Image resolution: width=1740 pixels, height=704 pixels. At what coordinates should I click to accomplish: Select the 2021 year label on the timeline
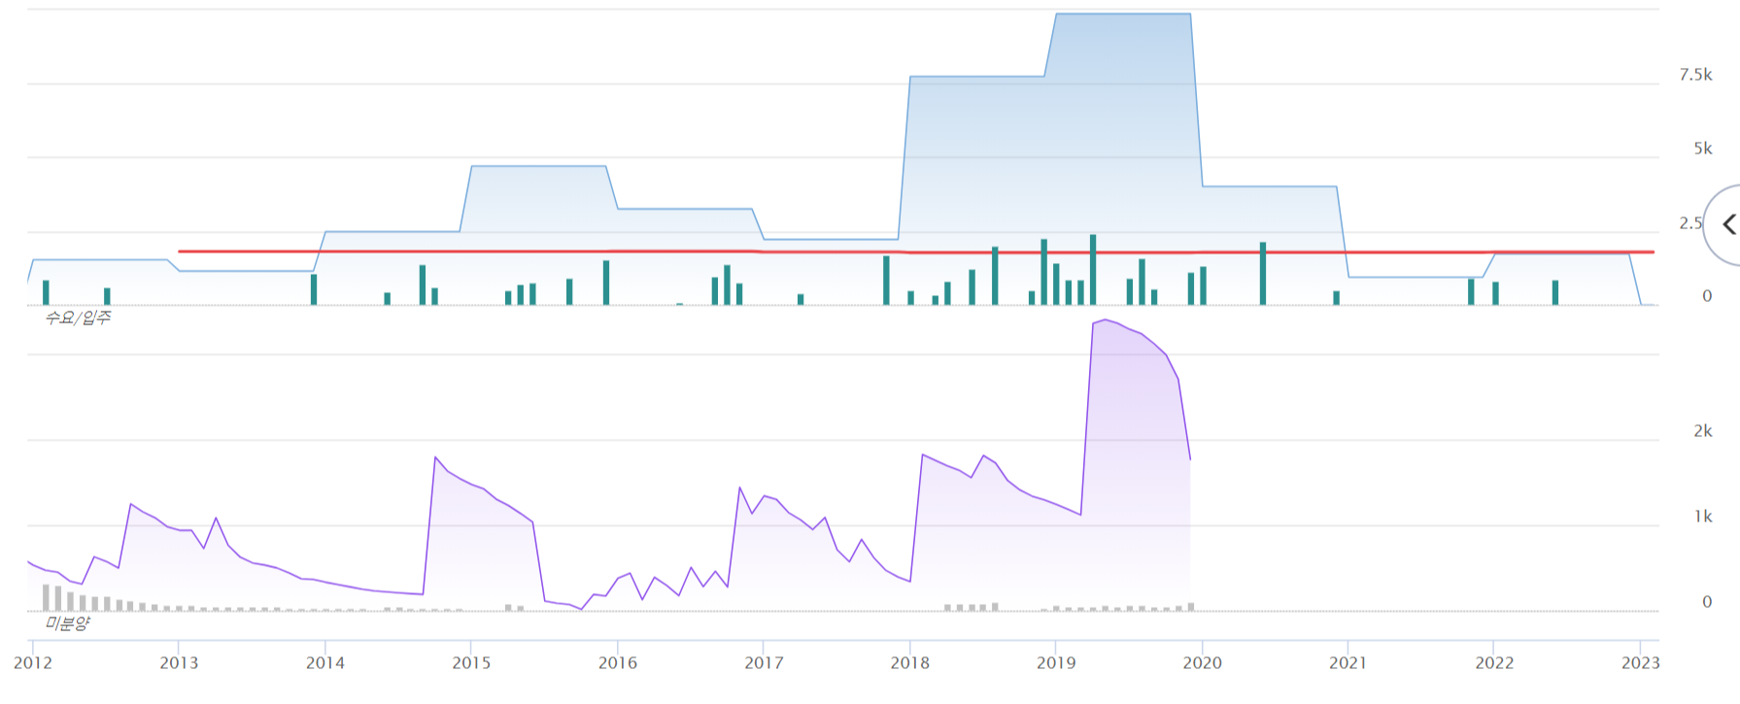point(1348,663)
